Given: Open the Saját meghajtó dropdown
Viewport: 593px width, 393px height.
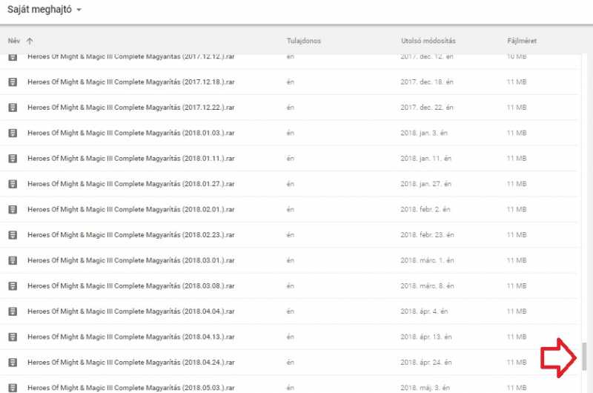Looking at the screenshot, I should coord(44,10).
